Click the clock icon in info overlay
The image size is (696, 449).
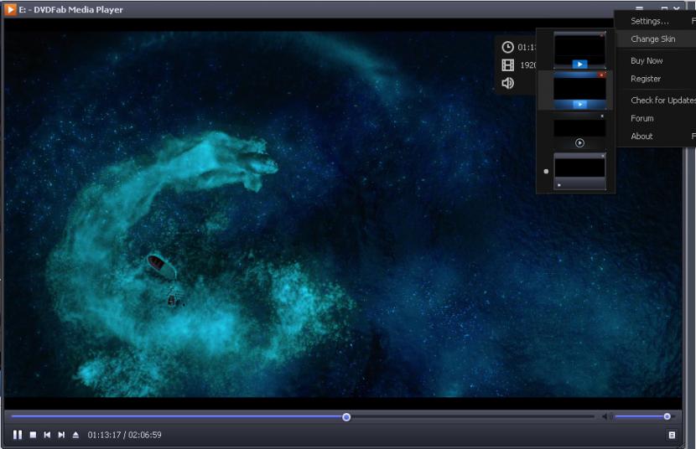508,47
